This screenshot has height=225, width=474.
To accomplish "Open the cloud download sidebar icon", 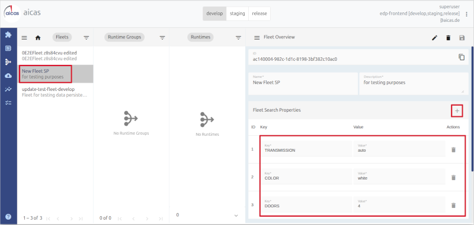I will coord(8,76).
